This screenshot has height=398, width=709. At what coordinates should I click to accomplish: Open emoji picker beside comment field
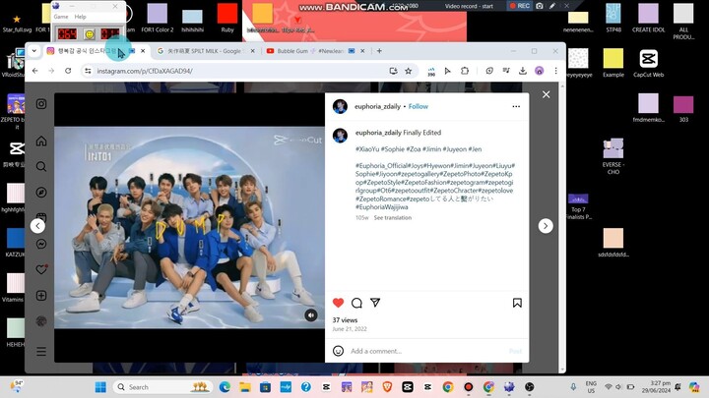coord(338,351)
